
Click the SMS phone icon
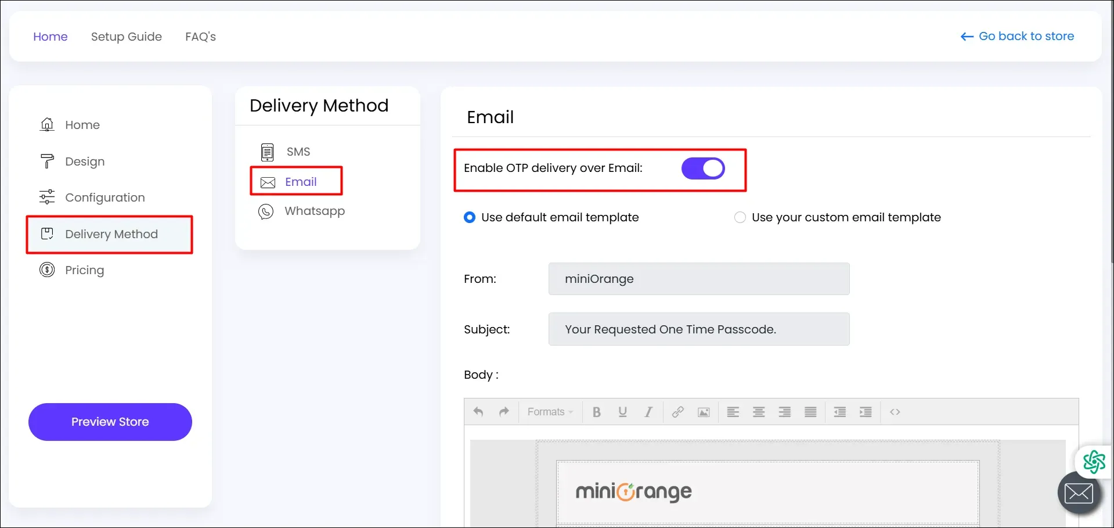coord(267,152)
